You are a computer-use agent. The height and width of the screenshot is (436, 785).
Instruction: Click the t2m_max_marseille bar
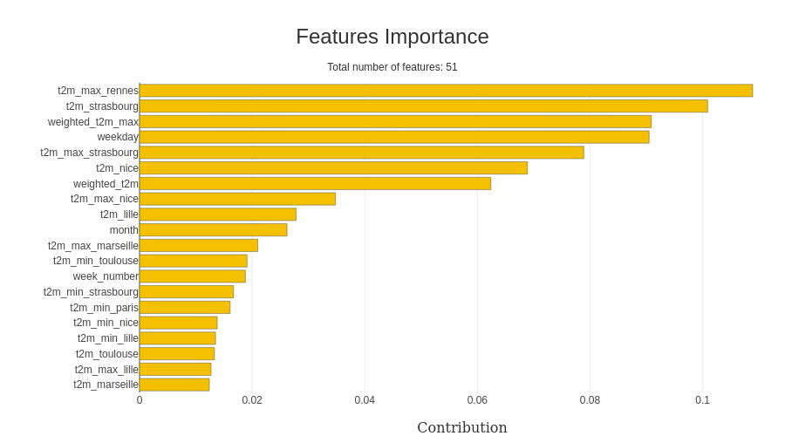[x=198, y=246]
